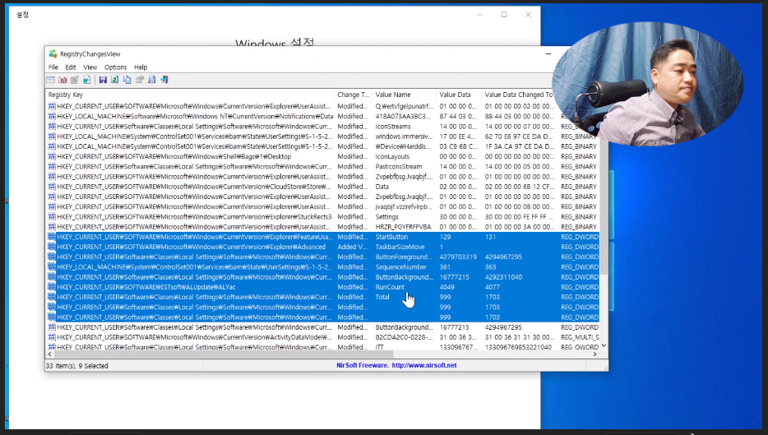The image size is (768, 435).
Task: Select the Total value name cell
Action: pos(382,297)
